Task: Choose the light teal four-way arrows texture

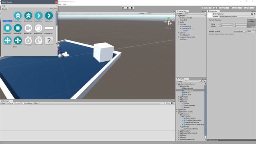Action: coord(8,40)
